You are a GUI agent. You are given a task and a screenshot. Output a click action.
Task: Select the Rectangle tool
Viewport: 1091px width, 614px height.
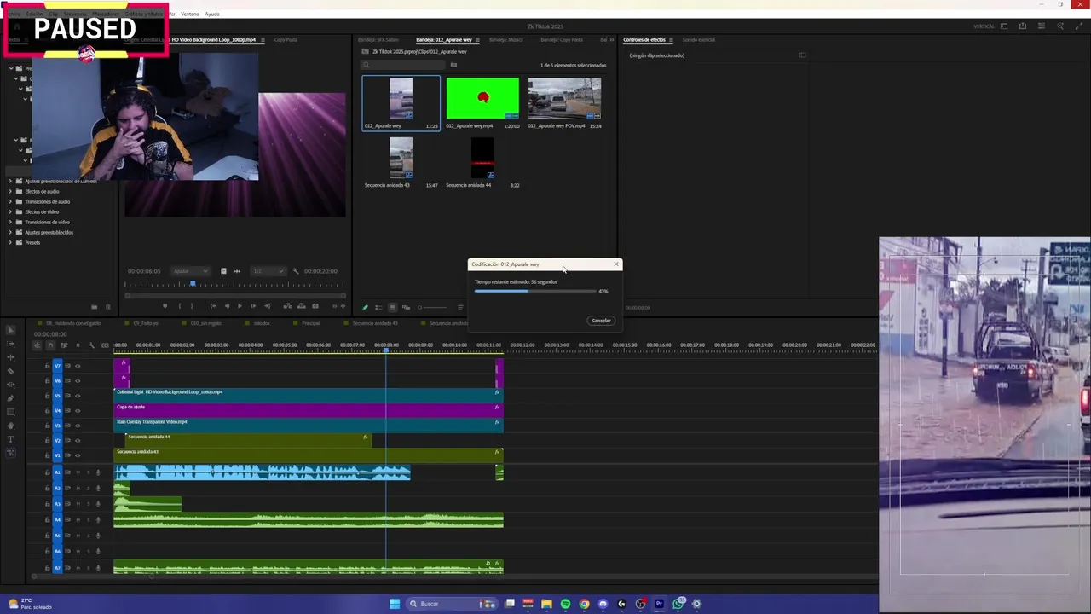[x=10, y=412]
